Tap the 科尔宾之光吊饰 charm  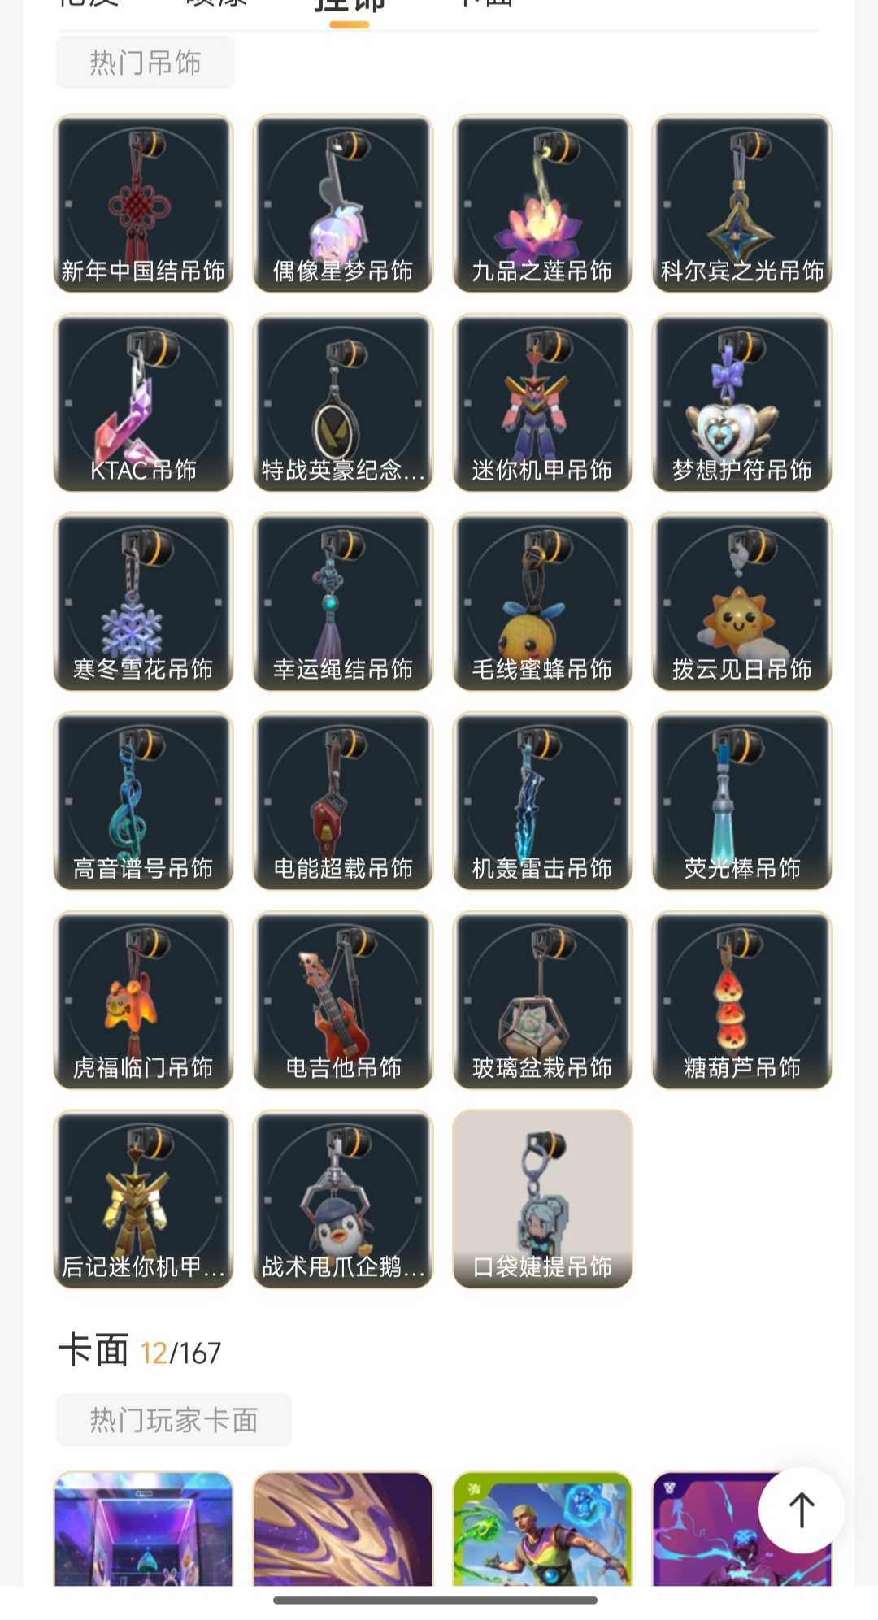[742, 203]
